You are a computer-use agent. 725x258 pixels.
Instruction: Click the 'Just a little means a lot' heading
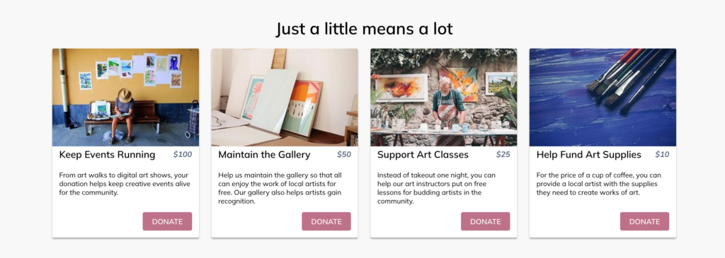[365, 29]
